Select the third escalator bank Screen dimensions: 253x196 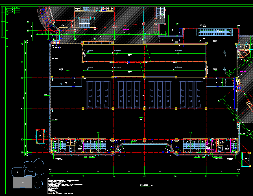coord(160,95)
